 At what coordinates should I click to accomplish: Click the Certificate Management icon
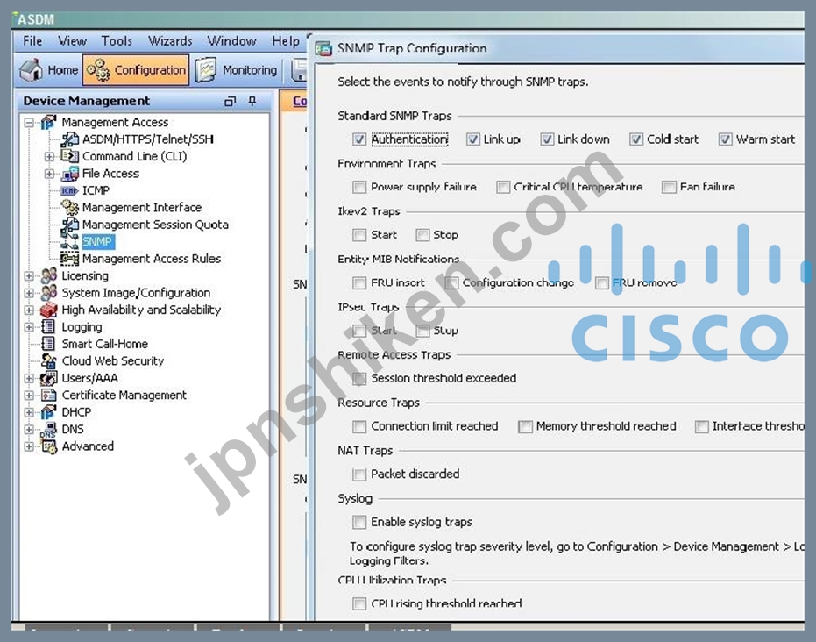coord(49,396)
